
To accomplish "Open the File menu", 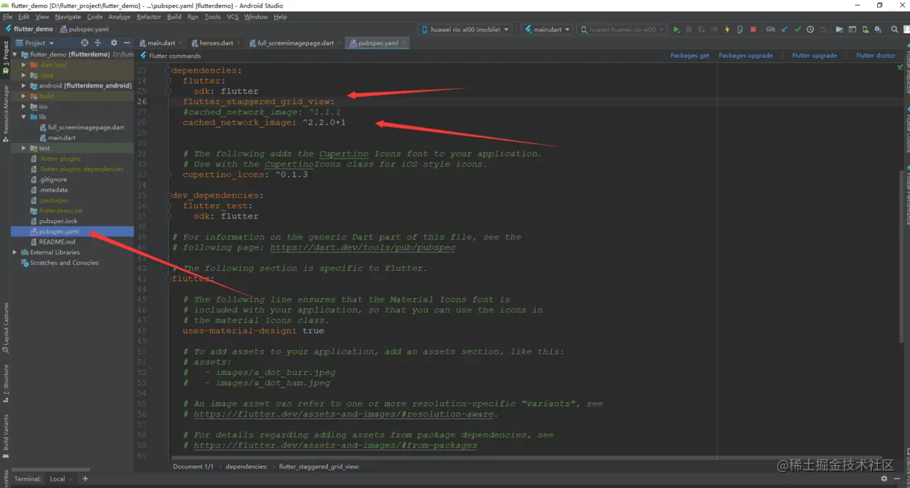I will [x=7, y=16].
